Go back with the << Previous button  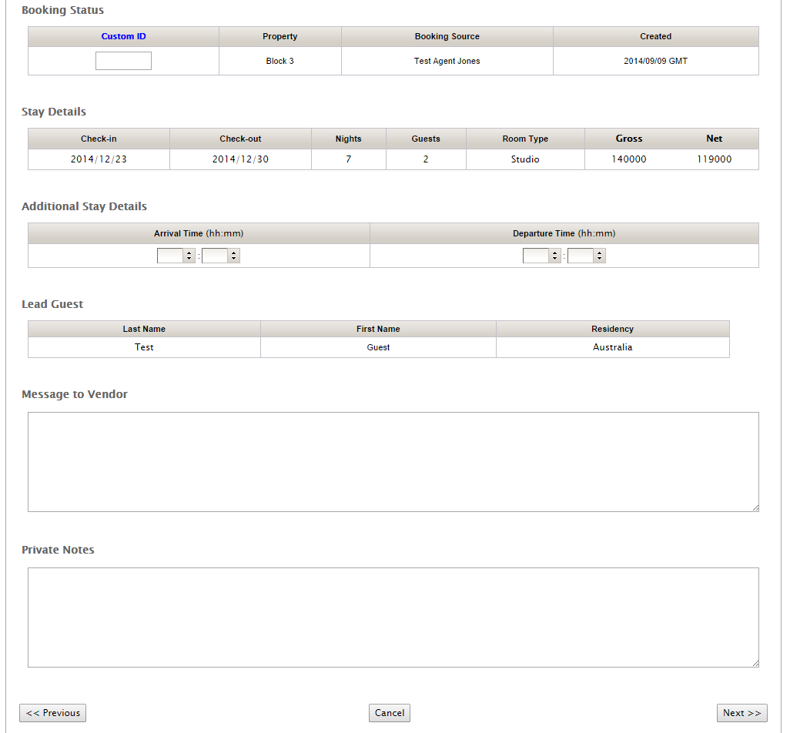tap(52, 713)
